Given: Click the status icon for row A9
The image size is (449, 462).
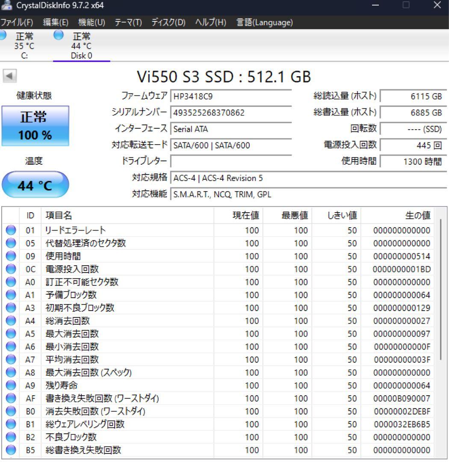Looking at the screenshot, I should pos(11,385).
